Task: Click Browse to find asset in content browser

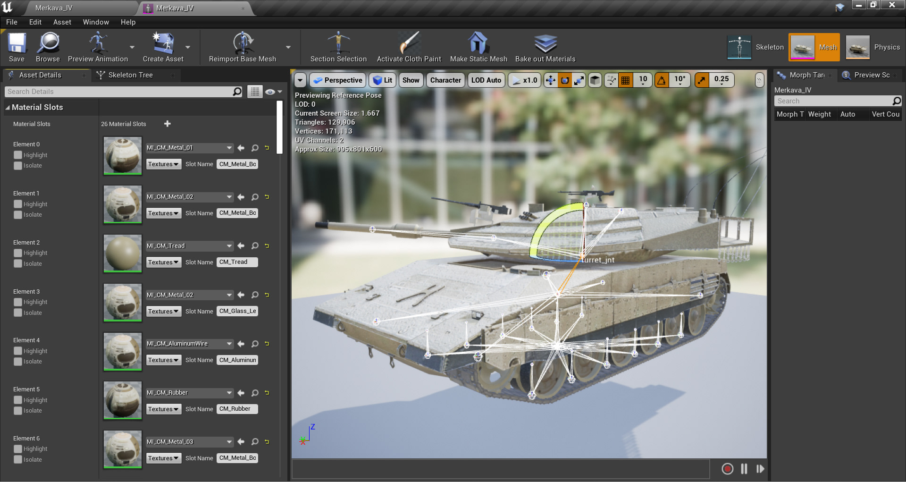Action: 48,47
